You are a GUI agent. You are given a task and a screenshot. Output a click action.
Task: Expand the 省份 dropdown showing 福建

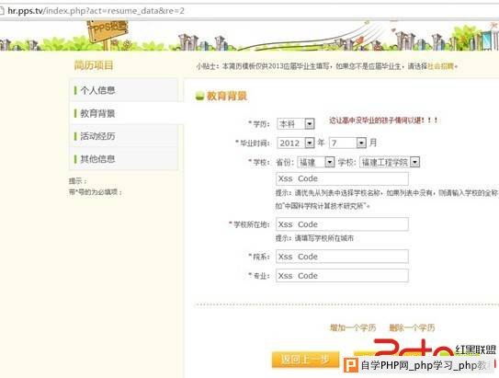tap(316, 163)
